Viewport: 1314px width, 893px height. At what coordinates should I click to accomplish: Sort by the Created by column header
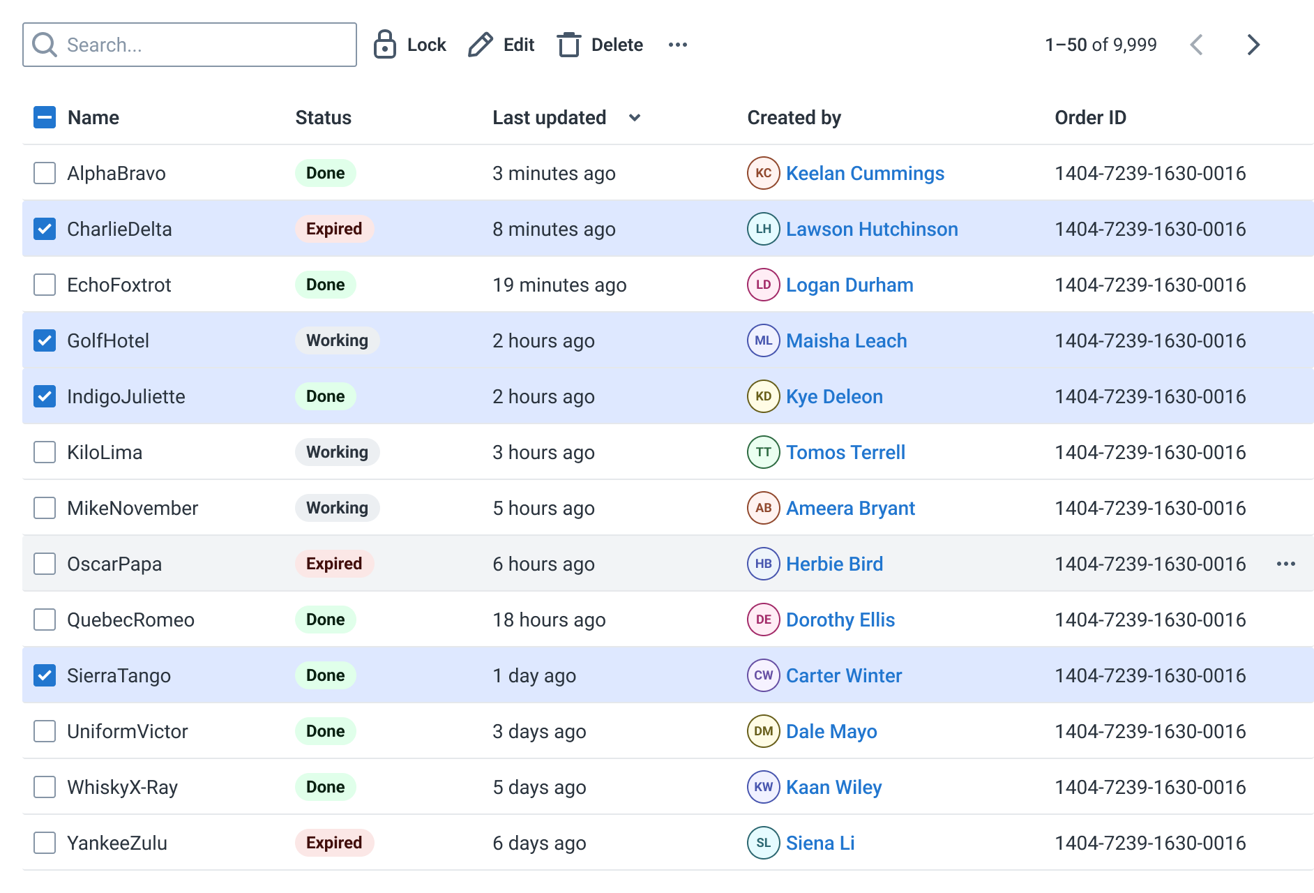point(794,117)
